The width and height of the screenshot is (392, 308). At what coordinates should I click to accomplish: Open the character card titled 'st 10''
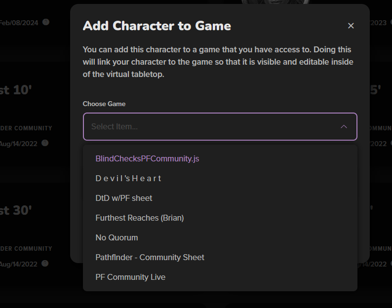click(x=16, y=90)
